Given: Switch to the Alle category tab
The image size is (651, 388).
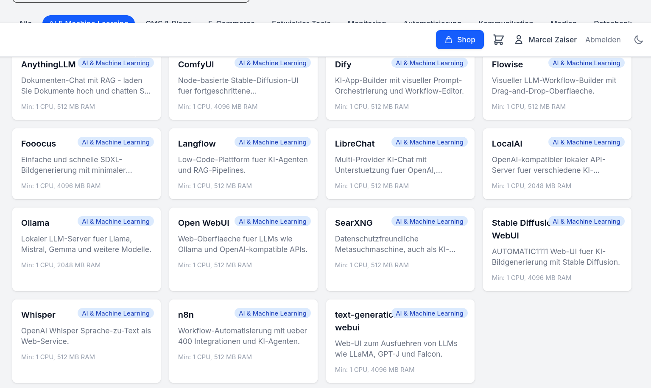Looking at the screenshot, I should (x=25, y=23).
